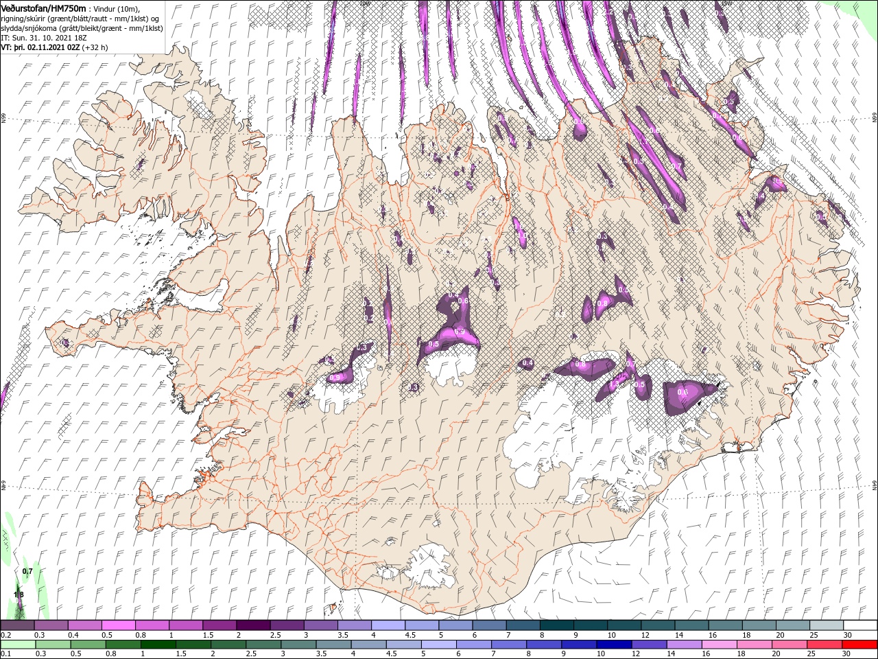This screenshot has width=878, height=659.
Task: Click the "0.1" label under the lower legend bar
Action: [x=5, y=654]
